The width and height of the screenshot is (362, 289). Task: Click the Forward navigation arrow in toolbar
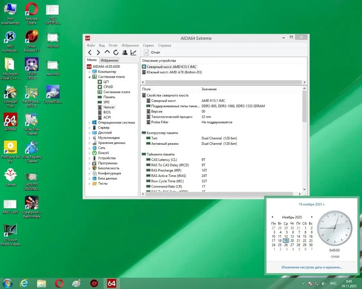(x=98, y=53)
